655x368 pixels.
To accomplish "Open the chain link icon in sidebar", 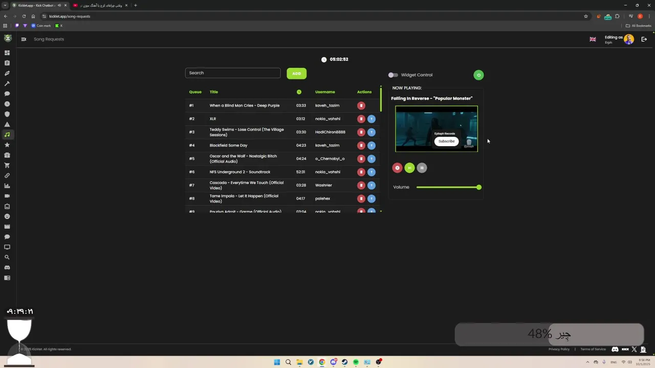I will point(7,175).
